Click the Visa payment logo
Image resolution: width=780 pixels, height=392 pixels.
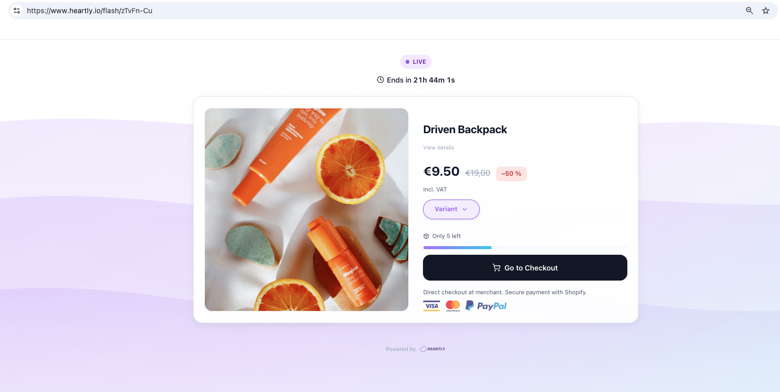point(432,305)
